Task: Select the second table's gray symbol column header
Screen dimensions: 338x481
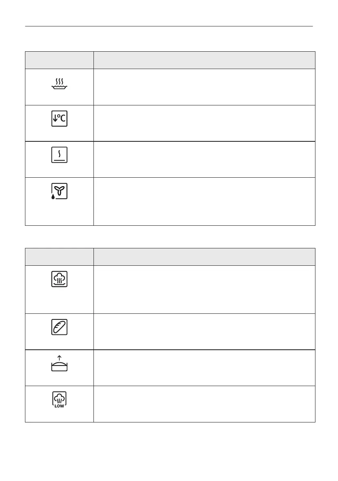Action: [x=59, y=256]
